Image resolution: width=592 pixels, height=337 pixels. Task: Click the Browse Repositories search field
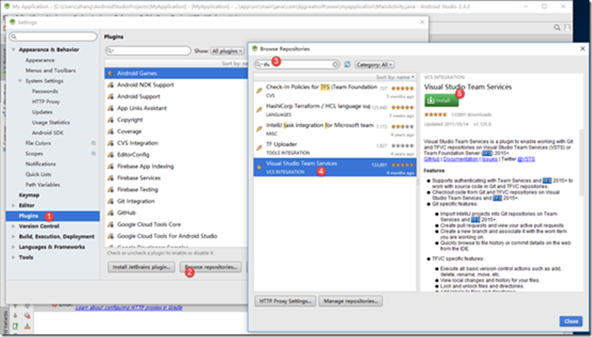297,65
